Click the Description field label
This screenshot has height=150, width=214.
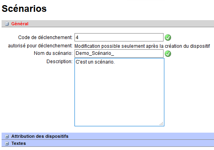pyautogui.click(x=60, y=62)
